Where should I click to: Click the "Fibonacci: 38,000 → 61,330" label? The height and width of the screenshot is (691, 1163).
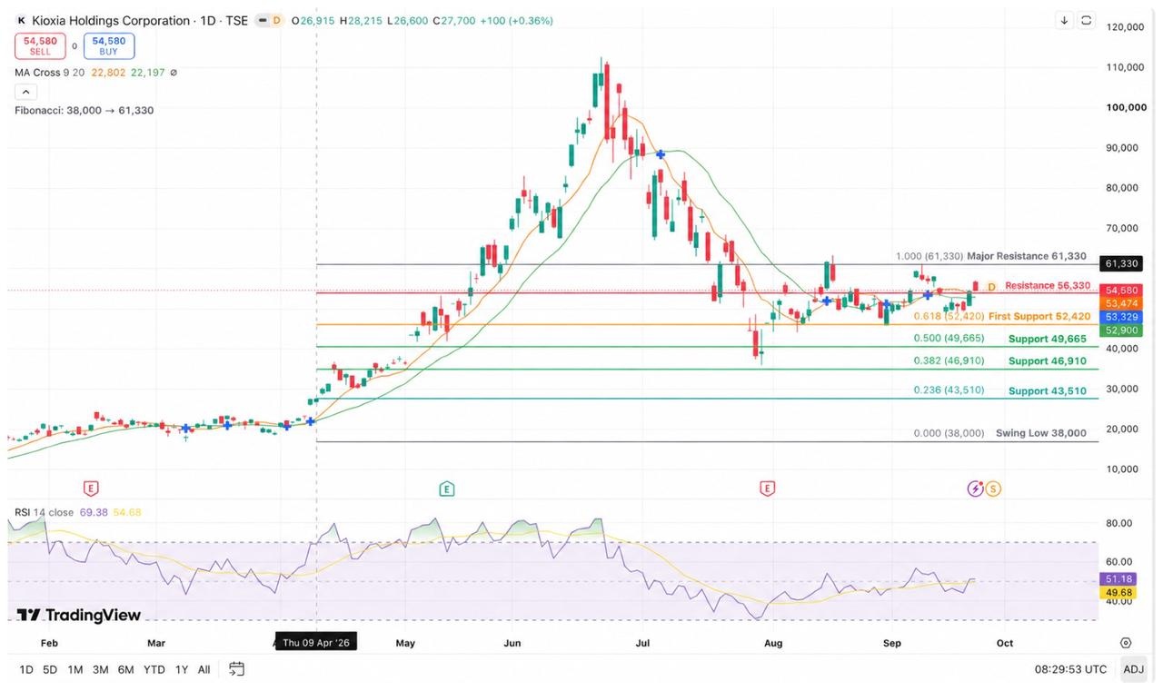point(84,111)
